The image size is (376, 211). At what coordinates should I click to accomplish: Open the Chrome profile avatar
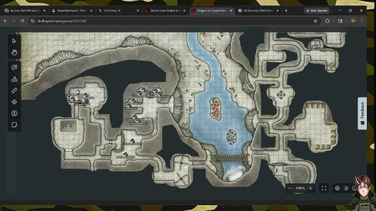[x=353, y=21]
